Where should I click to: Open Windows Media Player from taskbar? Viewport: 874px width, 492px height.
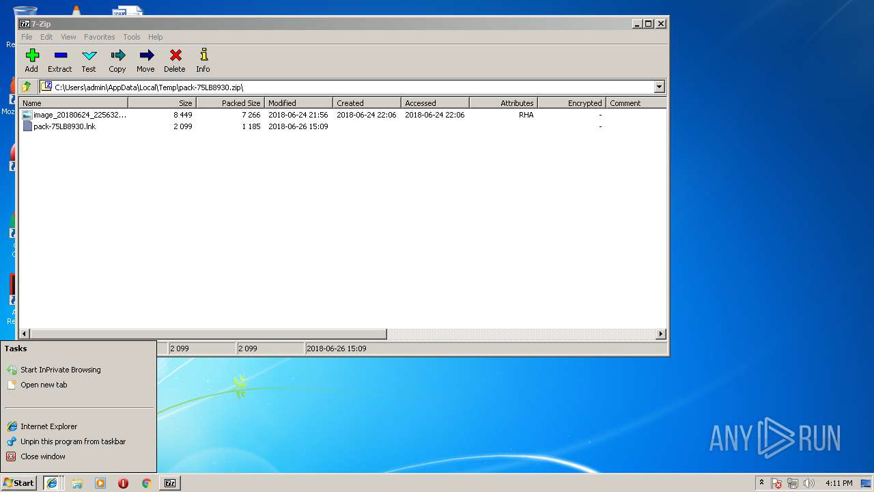tap(100, 483)
